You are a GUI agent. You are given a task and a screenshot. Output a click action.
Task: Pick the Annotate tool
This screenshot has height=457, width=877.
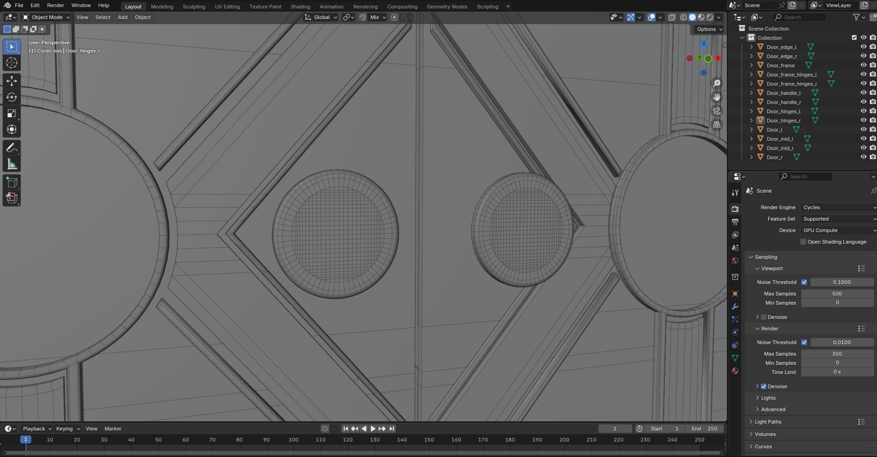[12, 148]
